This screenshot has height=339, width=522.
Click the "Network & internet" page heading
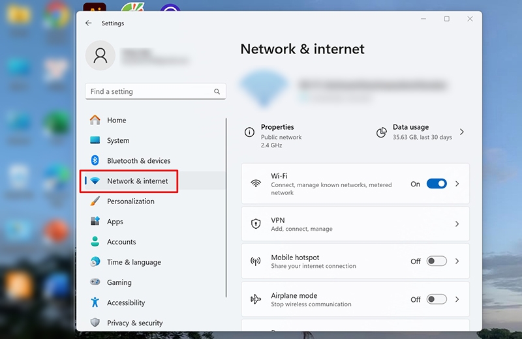point(302,49)
